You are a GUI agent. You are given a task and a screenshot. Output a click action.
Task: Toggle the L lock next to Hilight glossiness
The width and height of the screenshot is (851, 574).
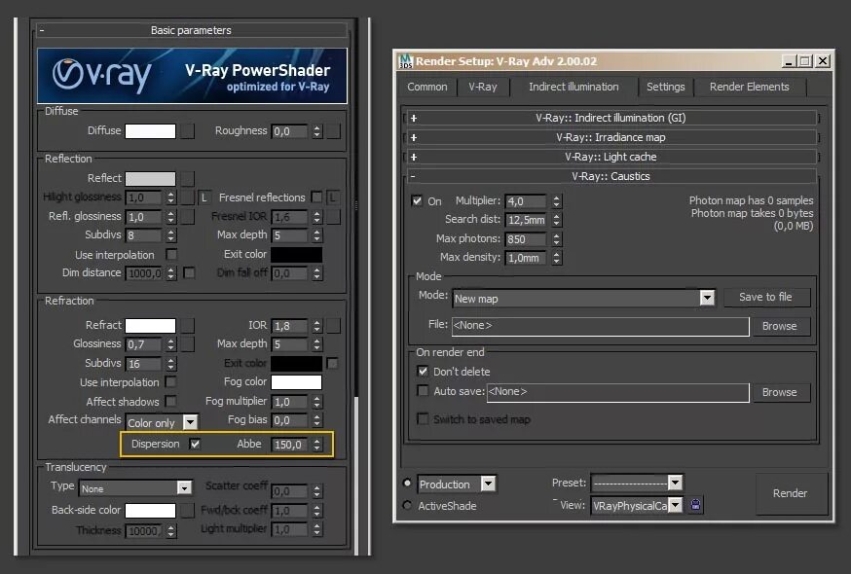(204, 197)
